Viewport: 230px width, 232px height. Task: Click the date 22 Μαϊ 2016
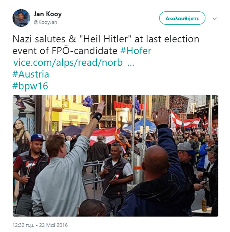click(x=54, y=225)
